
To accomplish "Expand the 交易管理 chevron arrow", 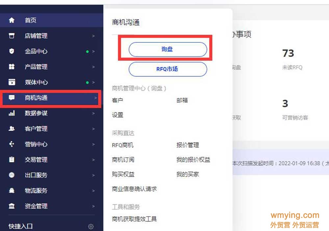I will click(x=93, y=160).
